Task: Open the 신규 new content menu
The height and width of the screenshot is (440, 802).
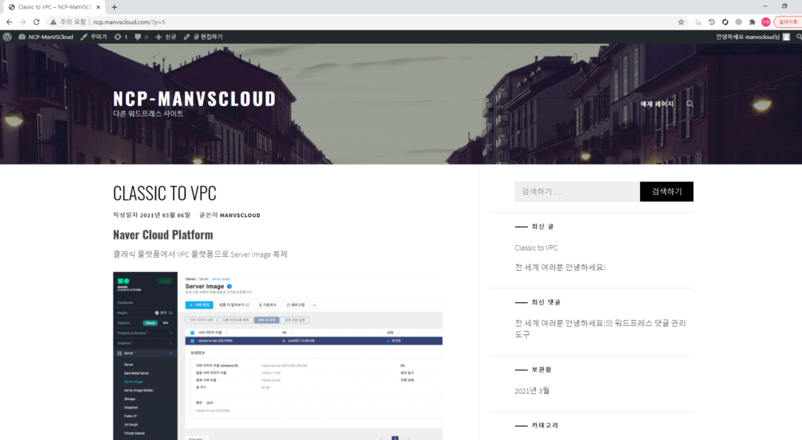Action: (x=166, y=37)
